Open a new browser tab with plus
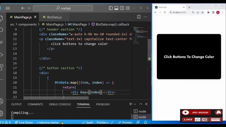Screen dimensions: 226x127 point(189,7)
